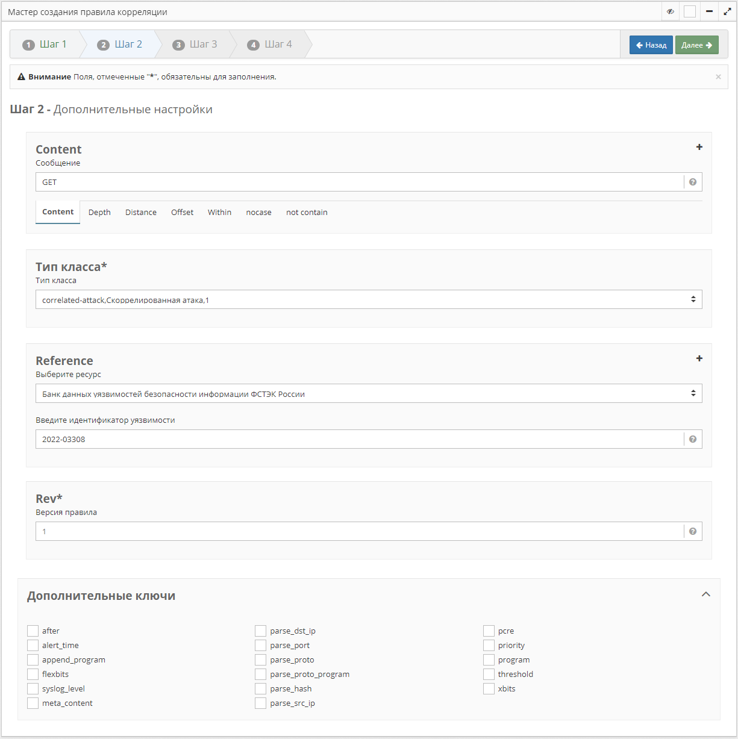Click the expand arrows icon in header
738x739 pixels.
pos(728,11)
